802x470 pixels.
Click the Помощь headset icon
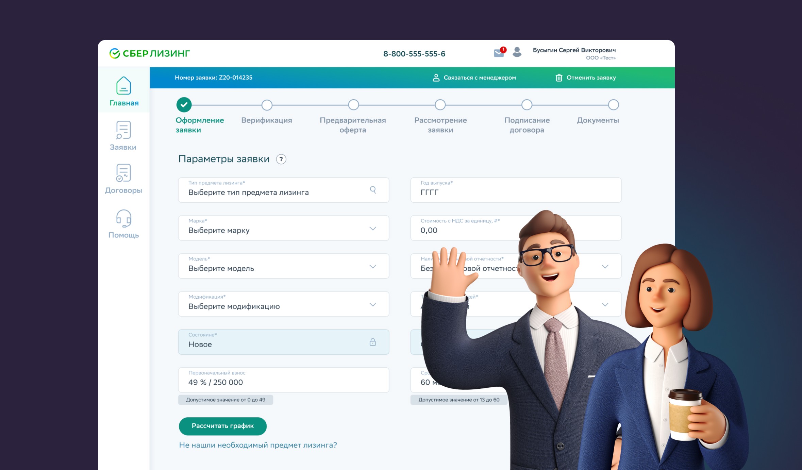(123, 218)
